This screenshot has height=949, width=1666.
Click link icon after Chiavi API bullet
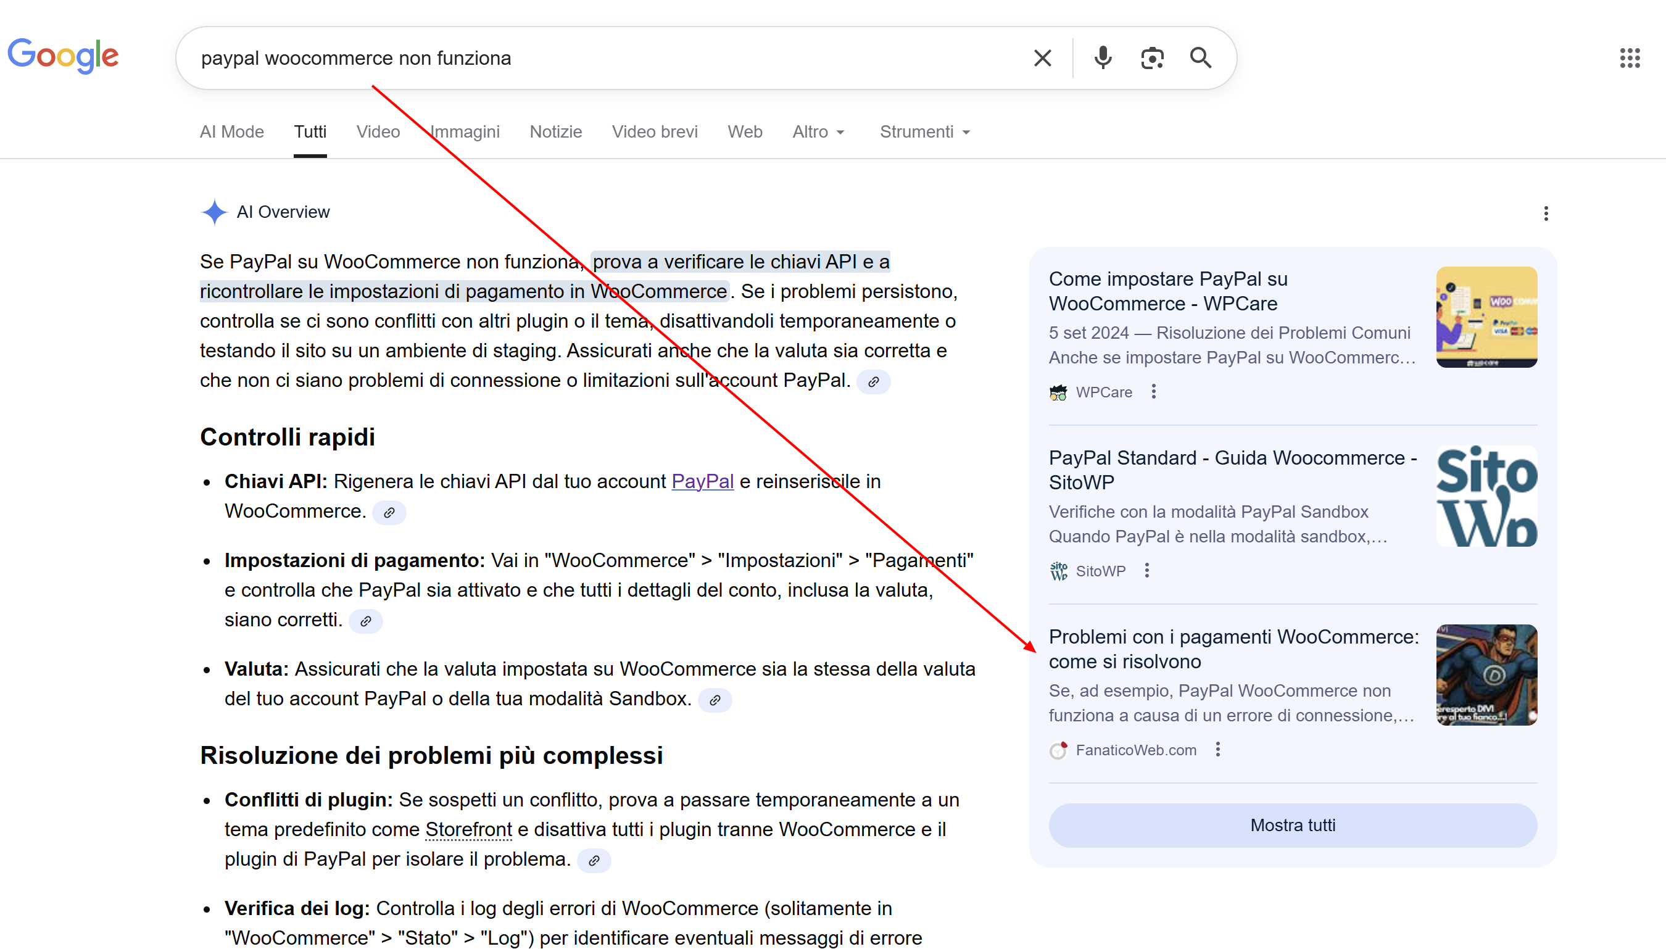(x=389, y=512)
